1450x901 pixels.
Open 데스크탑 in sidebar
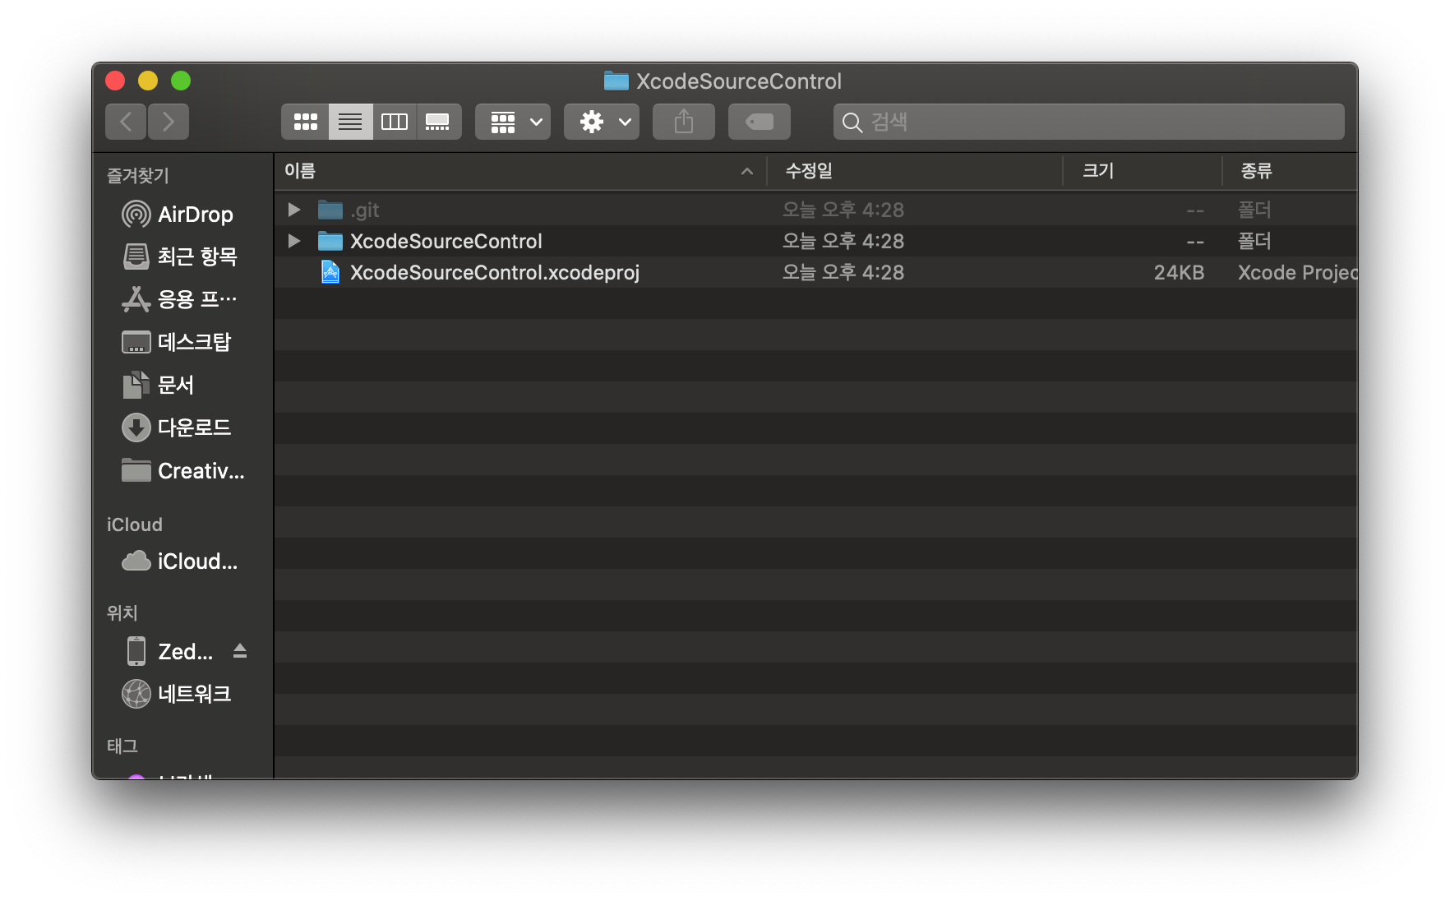182,342
